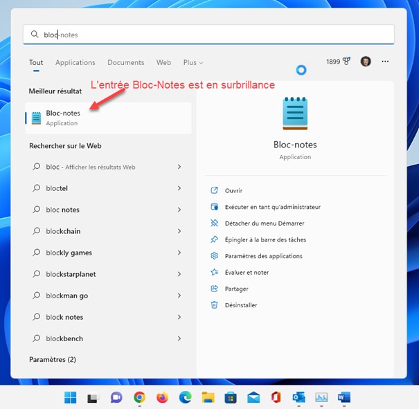Share Bloc-notes via Partager
The image size is (419, 409).
(x=236, y=289)
